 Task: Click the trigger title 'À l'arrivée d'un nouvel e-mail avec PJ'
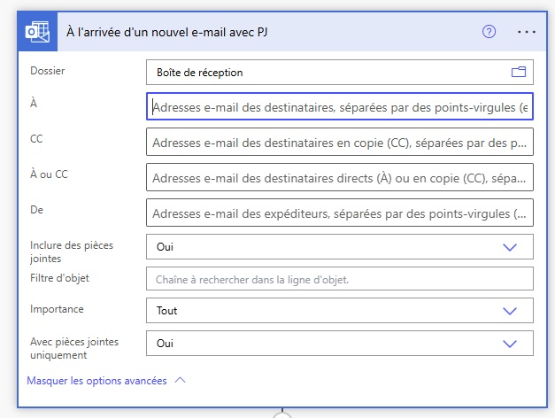[167, 32]
